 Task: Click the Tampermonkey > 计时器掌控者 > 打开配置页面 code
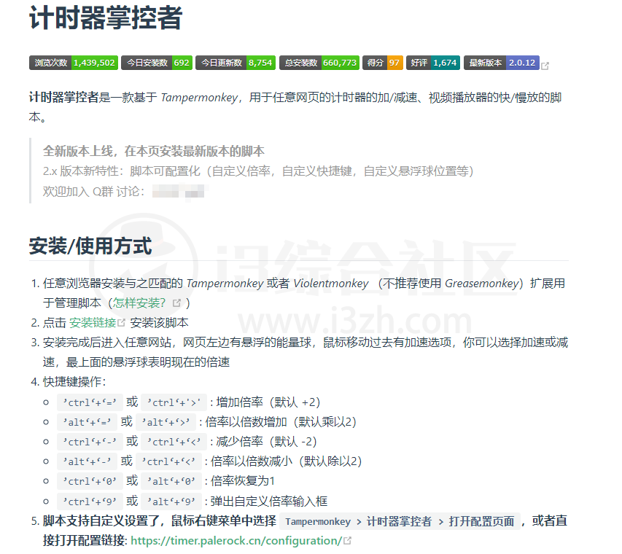tap(400, 521)
